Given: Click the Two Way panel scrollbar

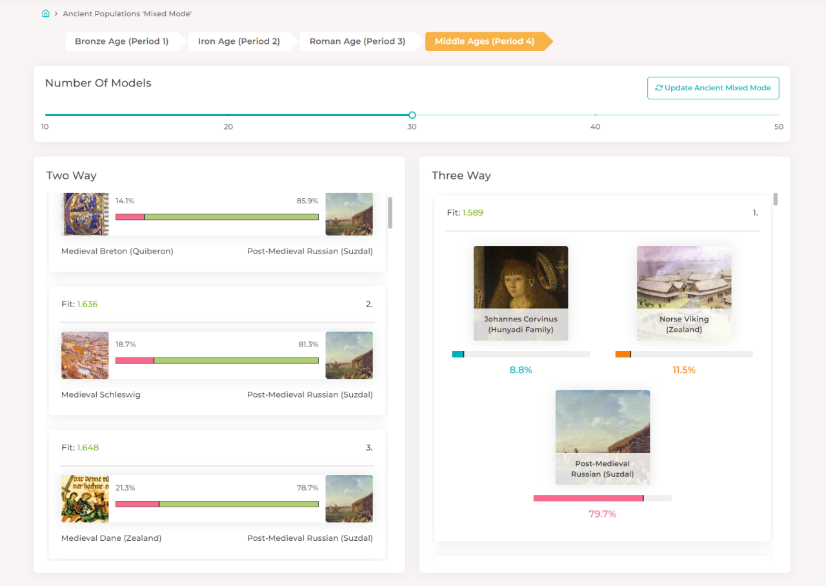Looking at the screenshot, I should pyautogui.click(x=390, y=213).
